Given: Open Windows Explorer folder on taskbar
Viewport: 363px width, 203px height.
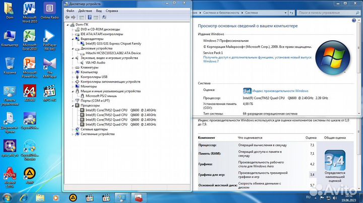Looking at the screenshot, I should pyautogui.click(x=40, y=198).
